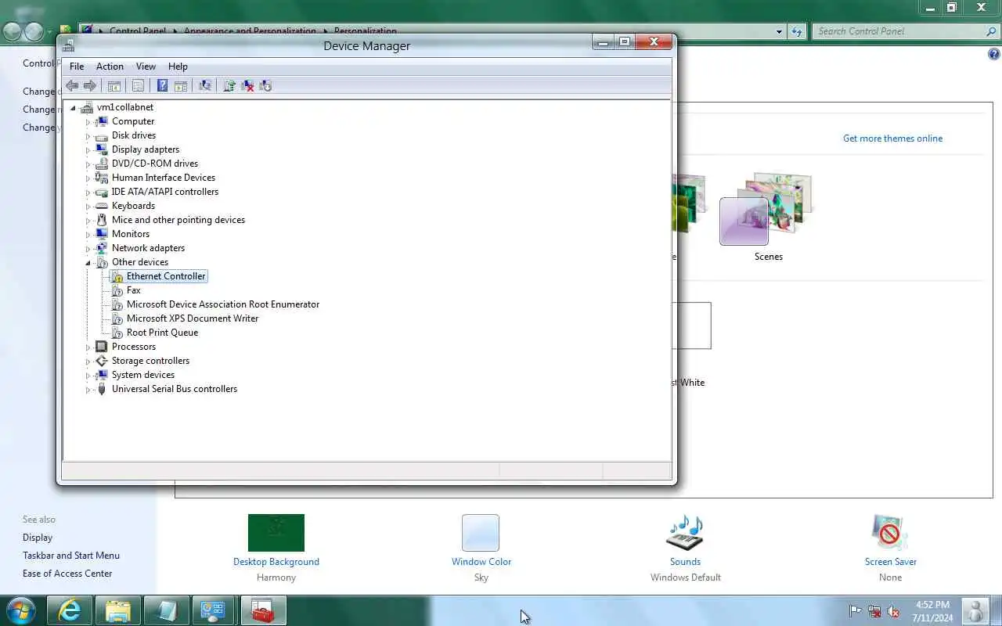The image size is (1002, 626).
Task: Click Scan for hardware changes toolbar icon
Action: tap(205, 86)
